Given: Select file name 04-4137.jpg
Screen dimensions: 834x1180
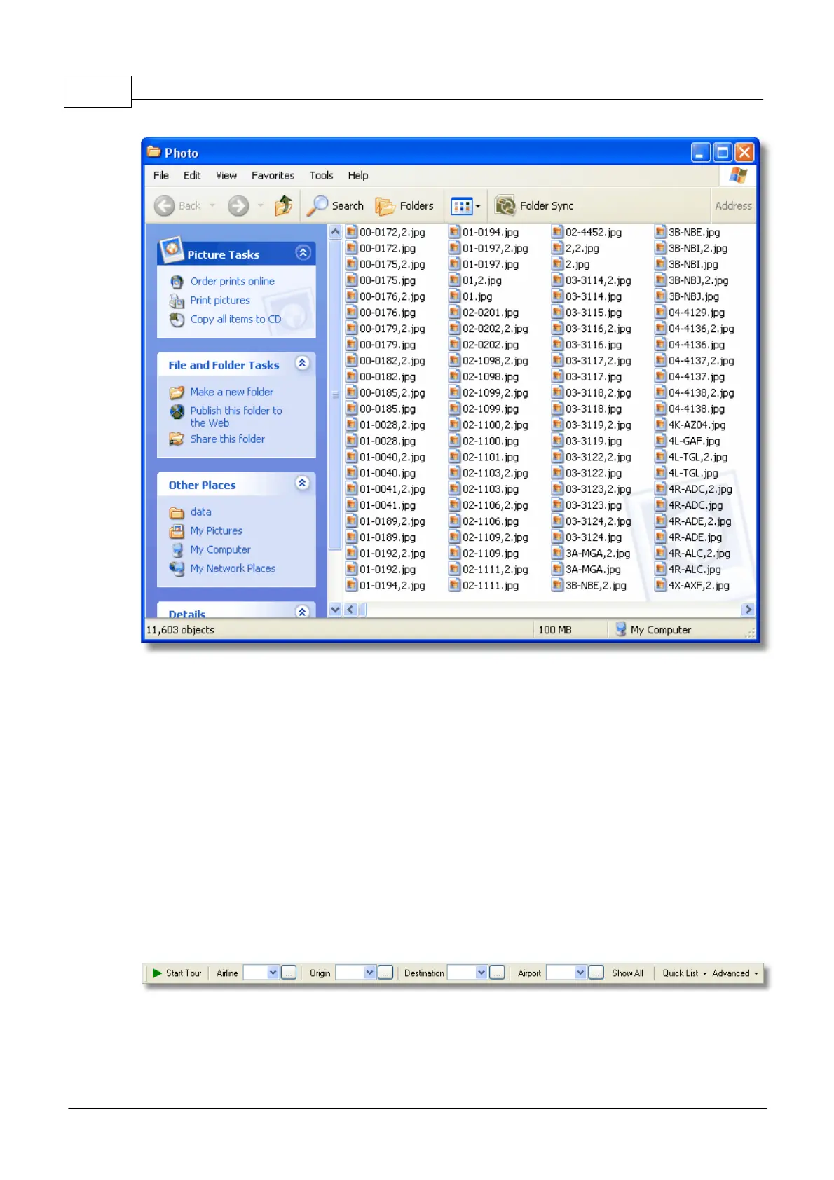Looking at the screenshot, I should click(x=697, y=377).
